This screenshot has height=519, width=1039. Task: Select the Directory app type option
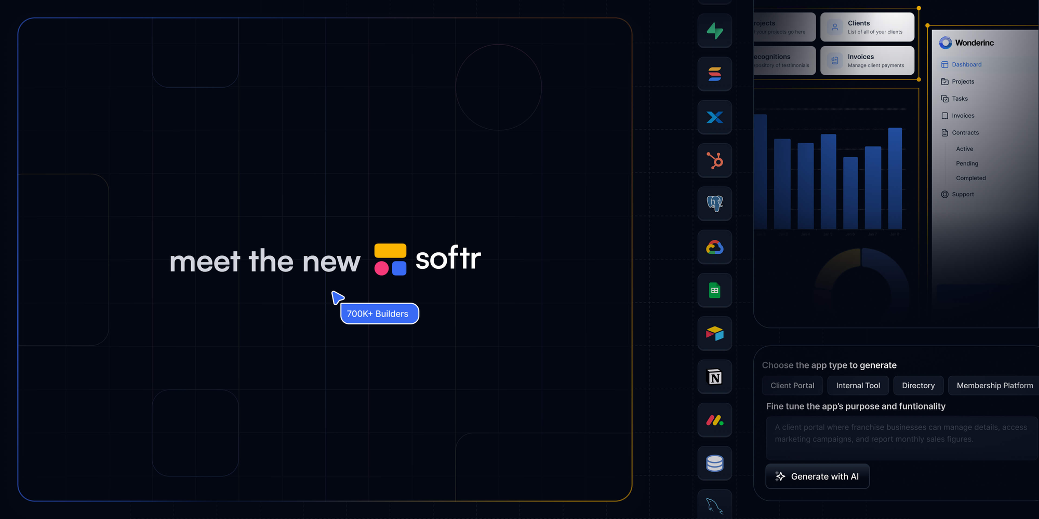(918, 385)
